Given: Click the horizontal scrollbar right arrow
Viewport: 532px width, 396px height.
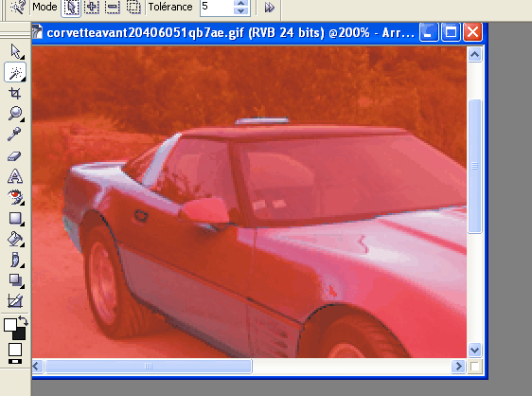Looking at the screenshot, I should coord(459,367).
